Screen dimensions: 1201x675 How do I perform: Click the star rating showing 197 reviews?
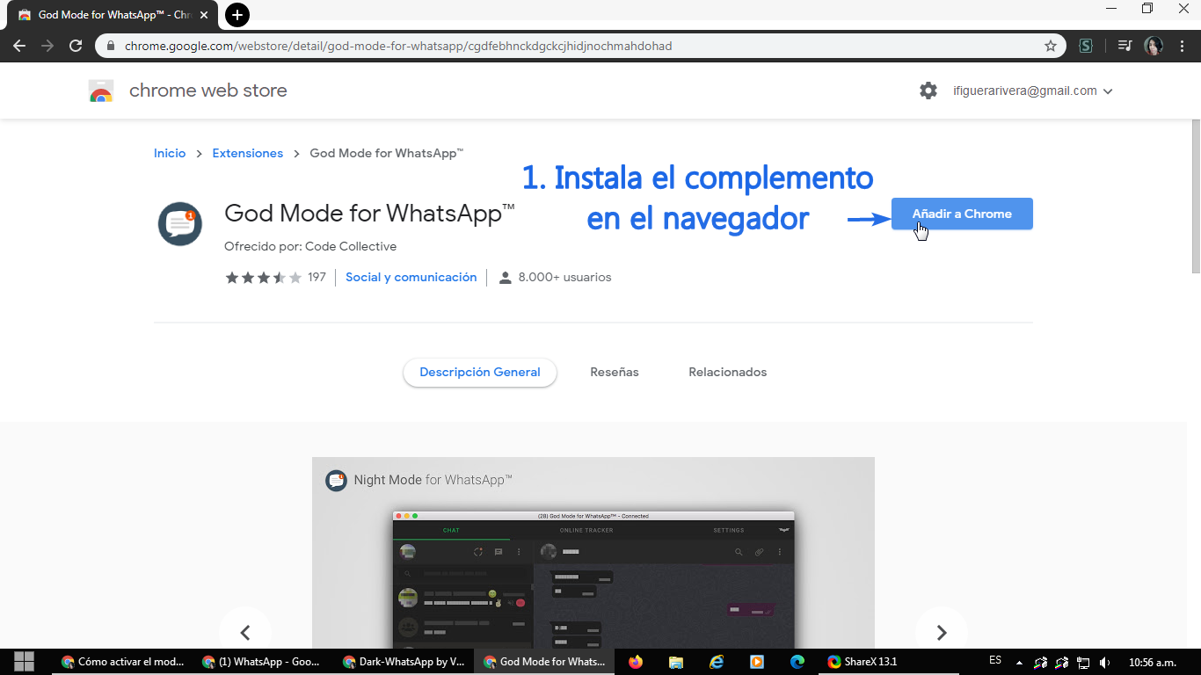(275, 277)
